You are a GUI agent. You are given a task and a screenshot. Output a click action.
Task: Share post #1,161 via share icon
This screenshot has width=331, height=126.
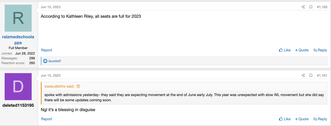click(x=303, y=75)
